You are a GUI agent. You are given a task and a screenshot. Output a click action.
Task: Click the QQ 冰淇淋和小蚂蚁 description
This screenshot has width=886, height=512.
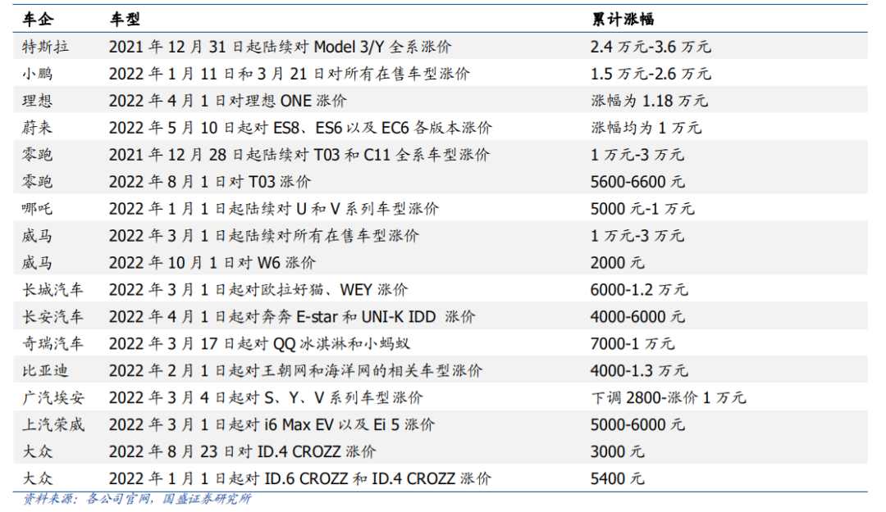pos(260,344)
